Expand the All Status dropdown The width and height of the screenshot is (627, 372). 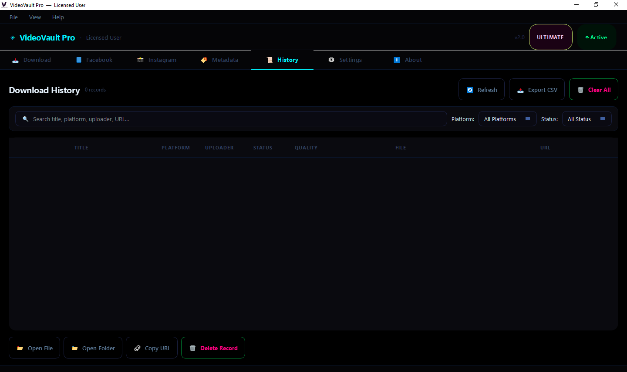tap(587, 119)
